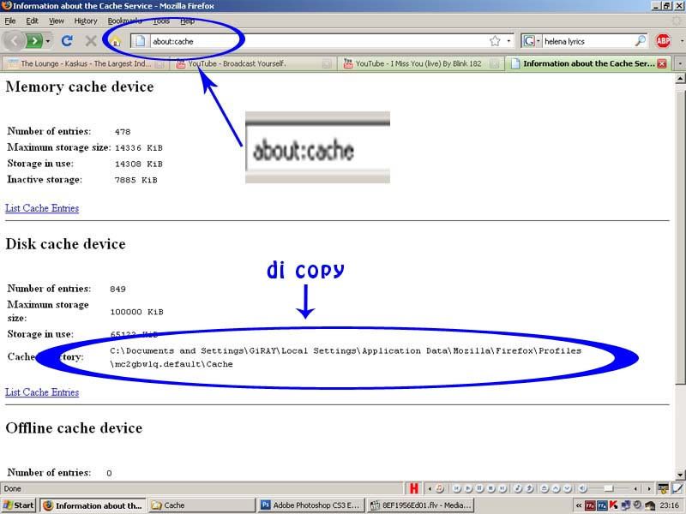This screenshot has height=514, width=686.
Task: Click the vertical scrollbar thumb
Action: point(680,236)
